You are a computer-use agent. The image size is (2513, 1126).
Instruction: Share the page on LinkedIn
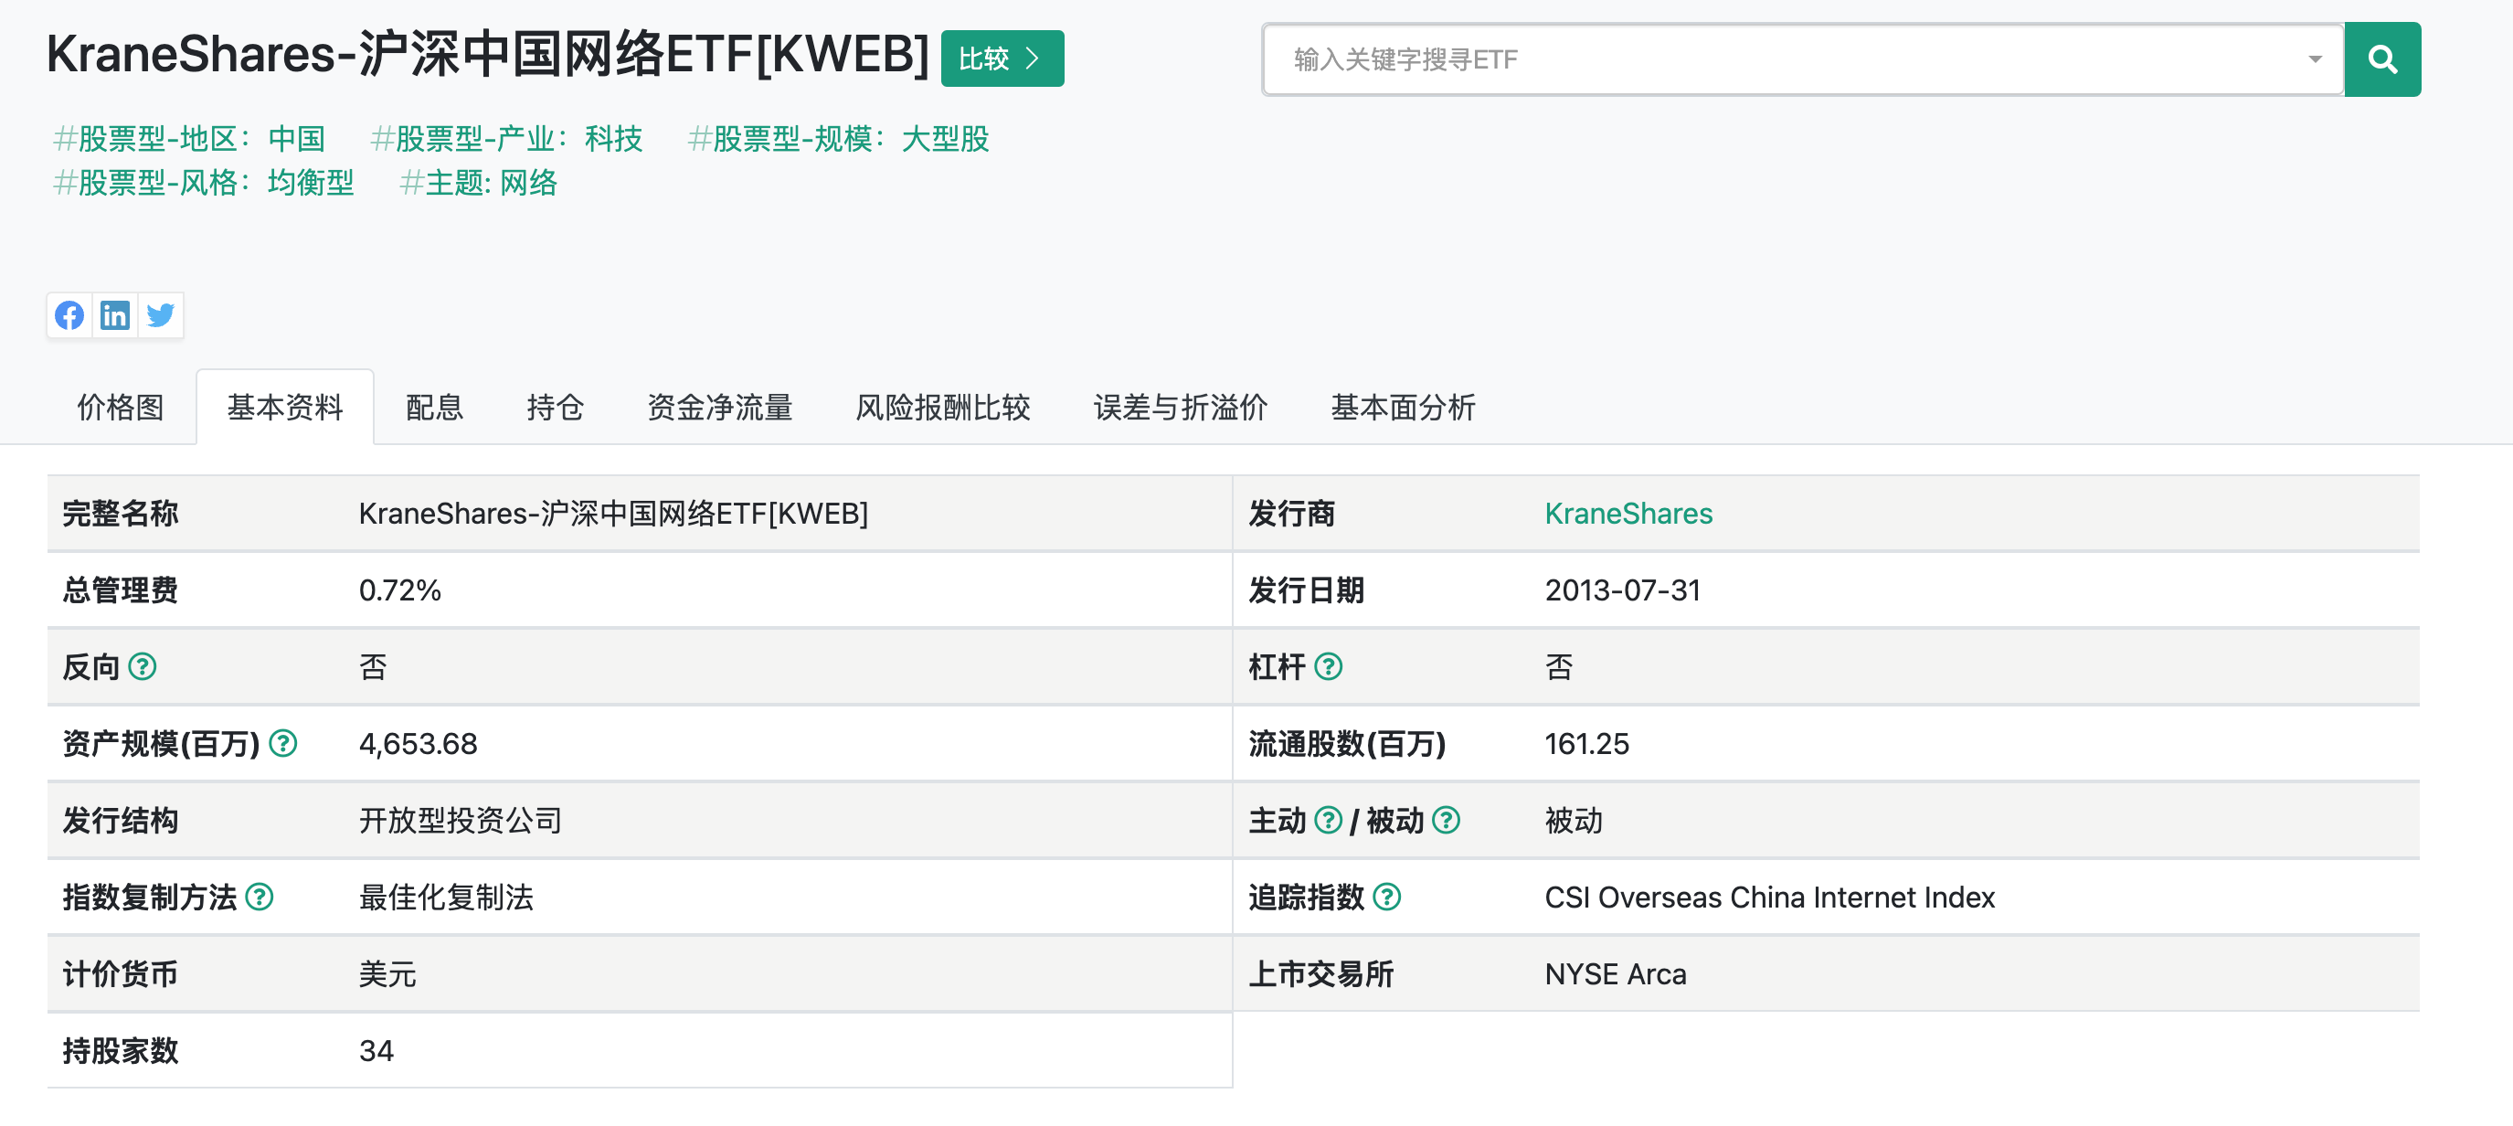115,315
